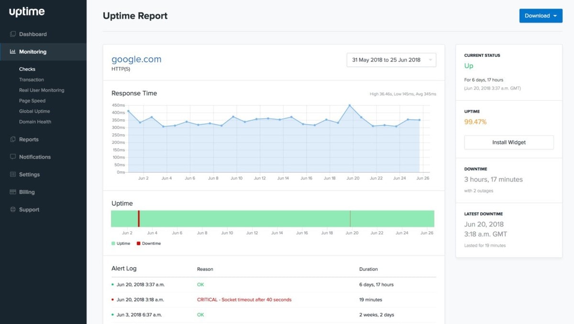Open the Download dropdown button
Screen dimensions: 574x324
pyautogui.click(x=541, y=16)
